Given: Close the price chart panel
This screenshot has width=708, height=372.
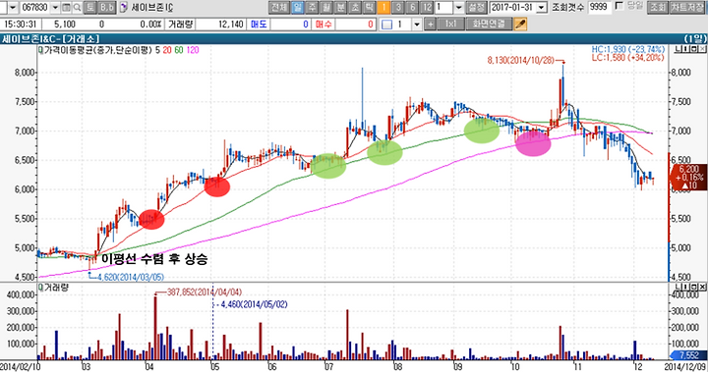Looking at the screenshot, I should (702, 49).
